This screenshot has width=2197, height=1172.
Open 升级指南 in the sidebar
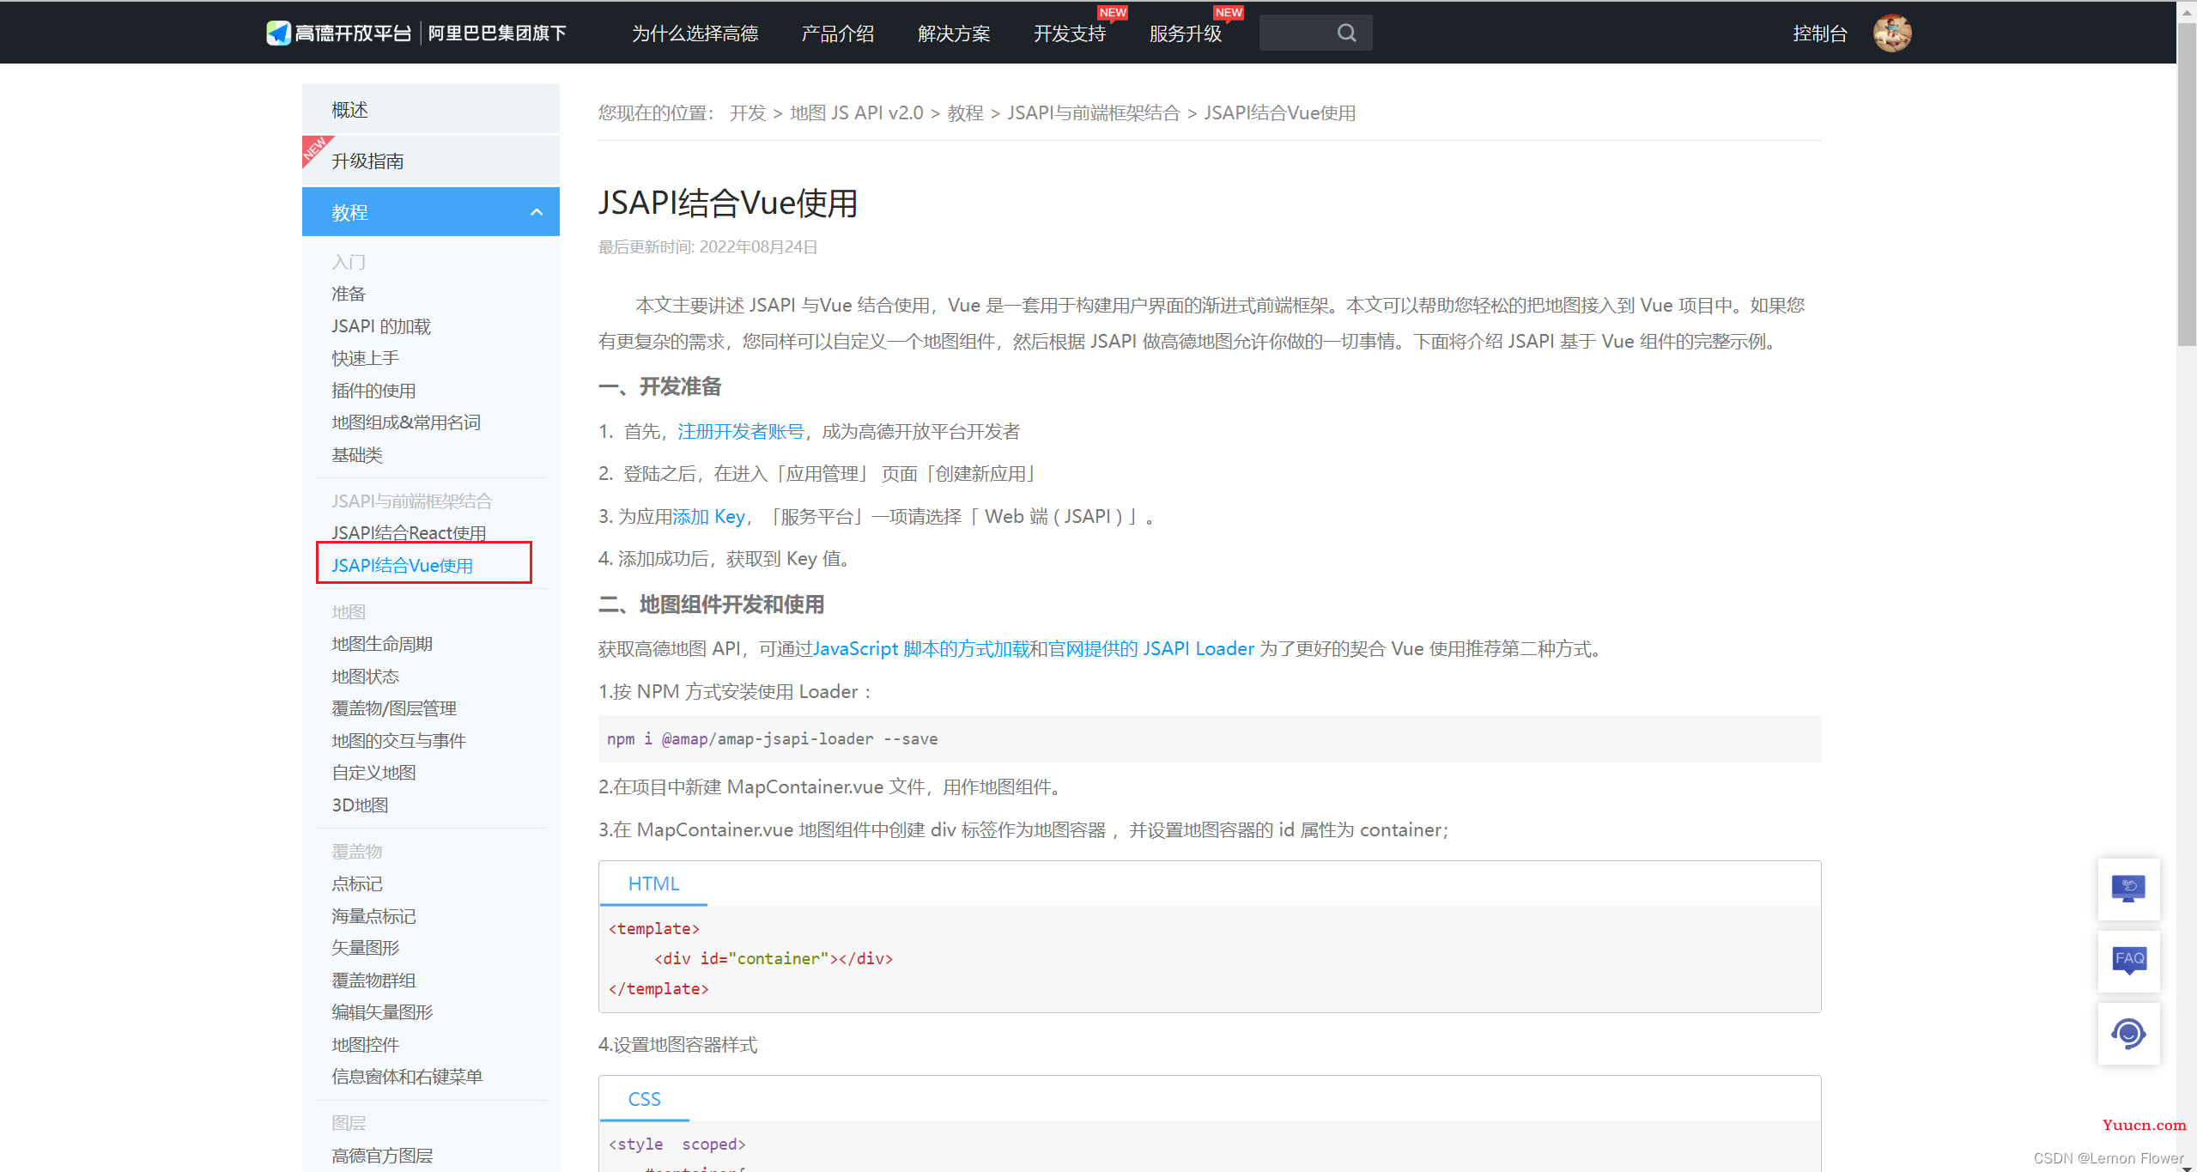pyautogui.click(x=430, y=160)
